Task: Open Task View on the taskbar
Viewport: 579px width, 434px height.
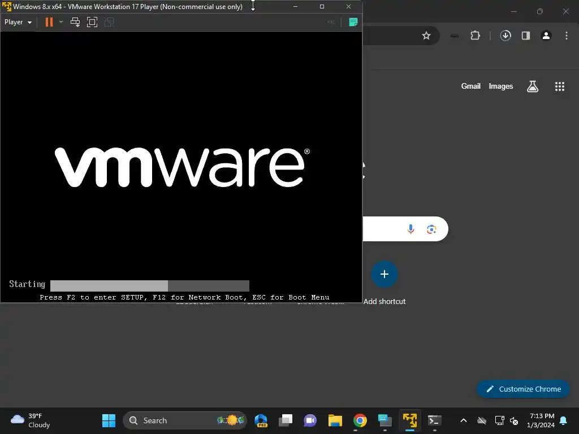Action: click(286, 420)
